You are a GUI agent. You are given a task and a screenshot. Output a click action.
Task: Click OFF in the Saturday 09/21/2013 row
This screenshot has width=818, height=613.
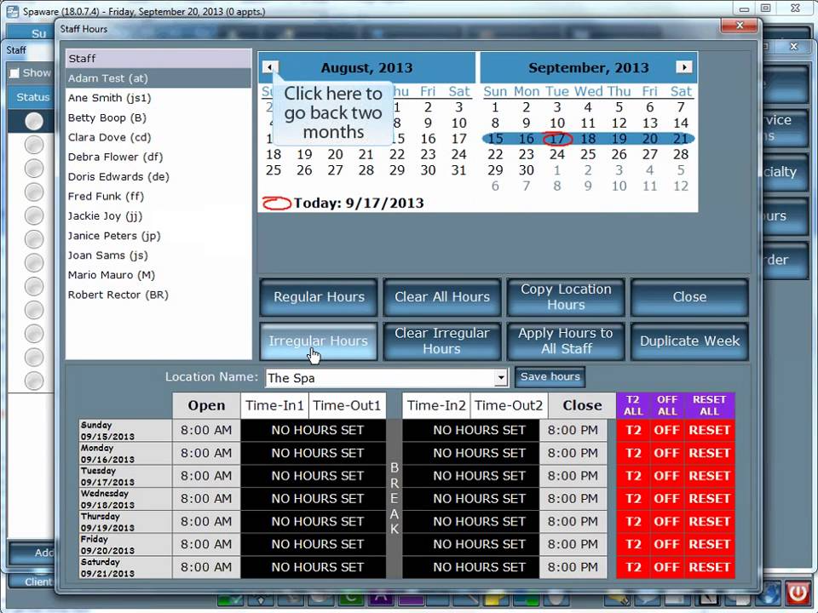(x=666, y=567)
